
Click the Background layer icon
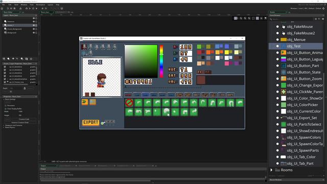5,33
